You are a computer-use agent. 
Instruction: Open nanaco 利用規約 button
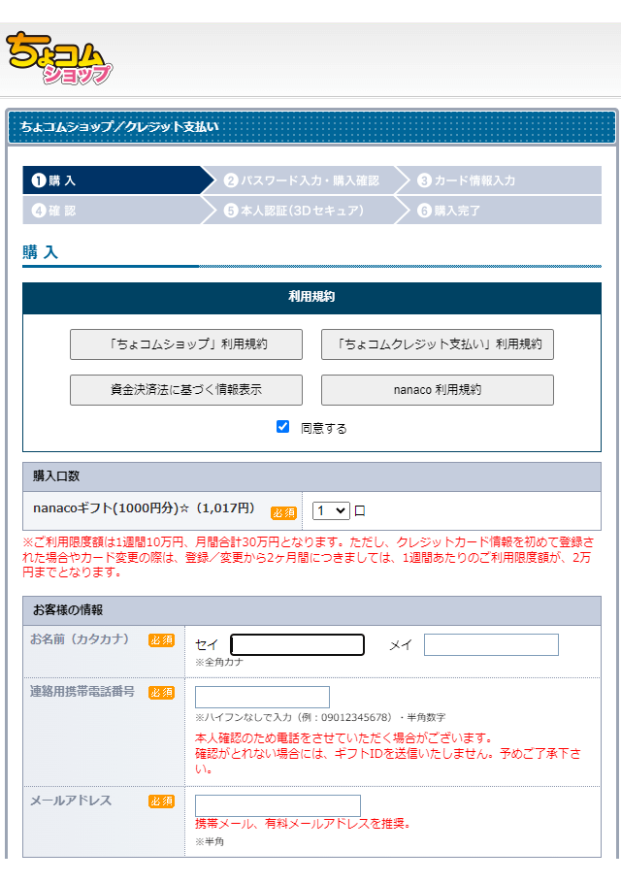click(438, 390)
